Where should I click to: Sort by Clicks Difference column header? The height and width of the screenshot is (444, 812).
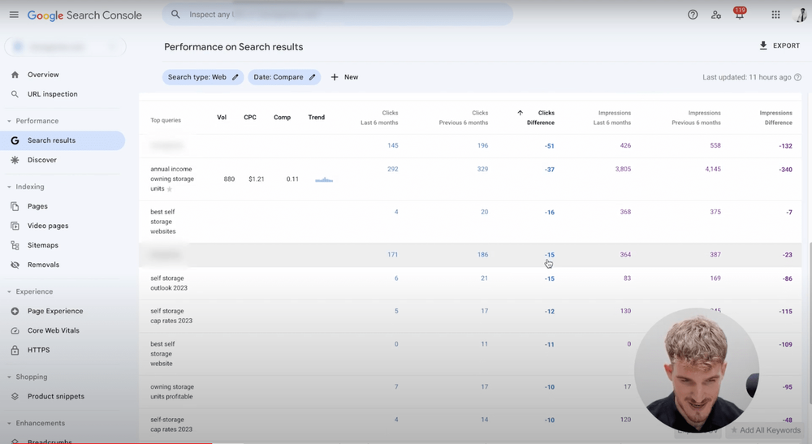[x=540, y=118]
